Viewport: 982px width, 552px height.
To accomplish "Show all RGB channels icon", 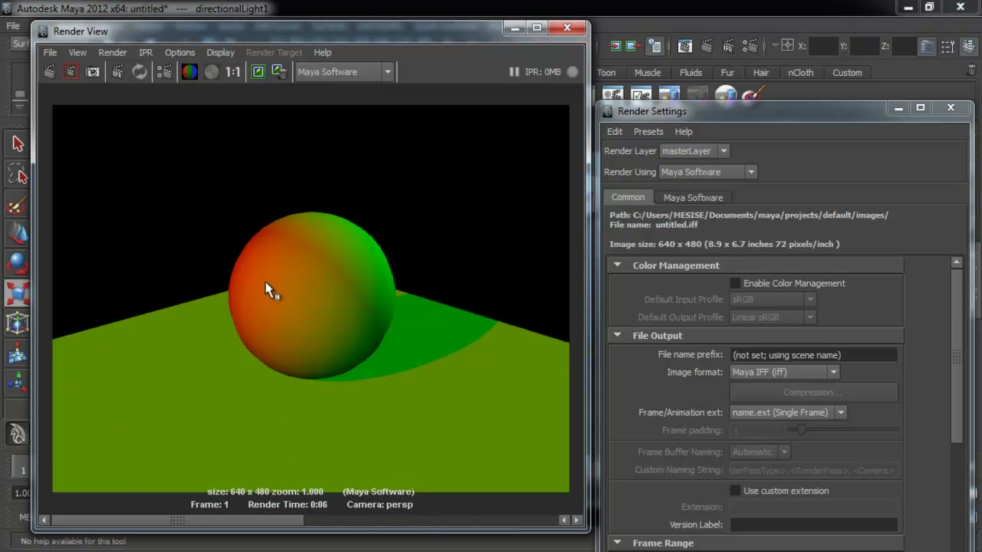I will [189, 72].
